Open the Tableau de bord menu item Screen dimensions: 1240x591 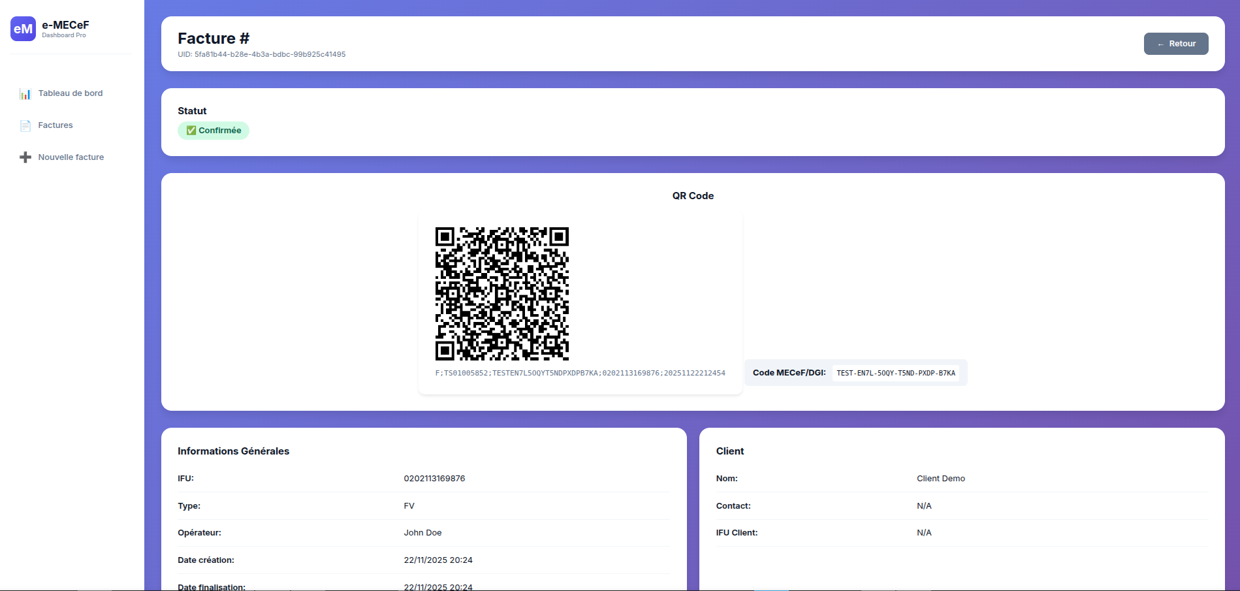pyautogui.click(x=71, y=93)
